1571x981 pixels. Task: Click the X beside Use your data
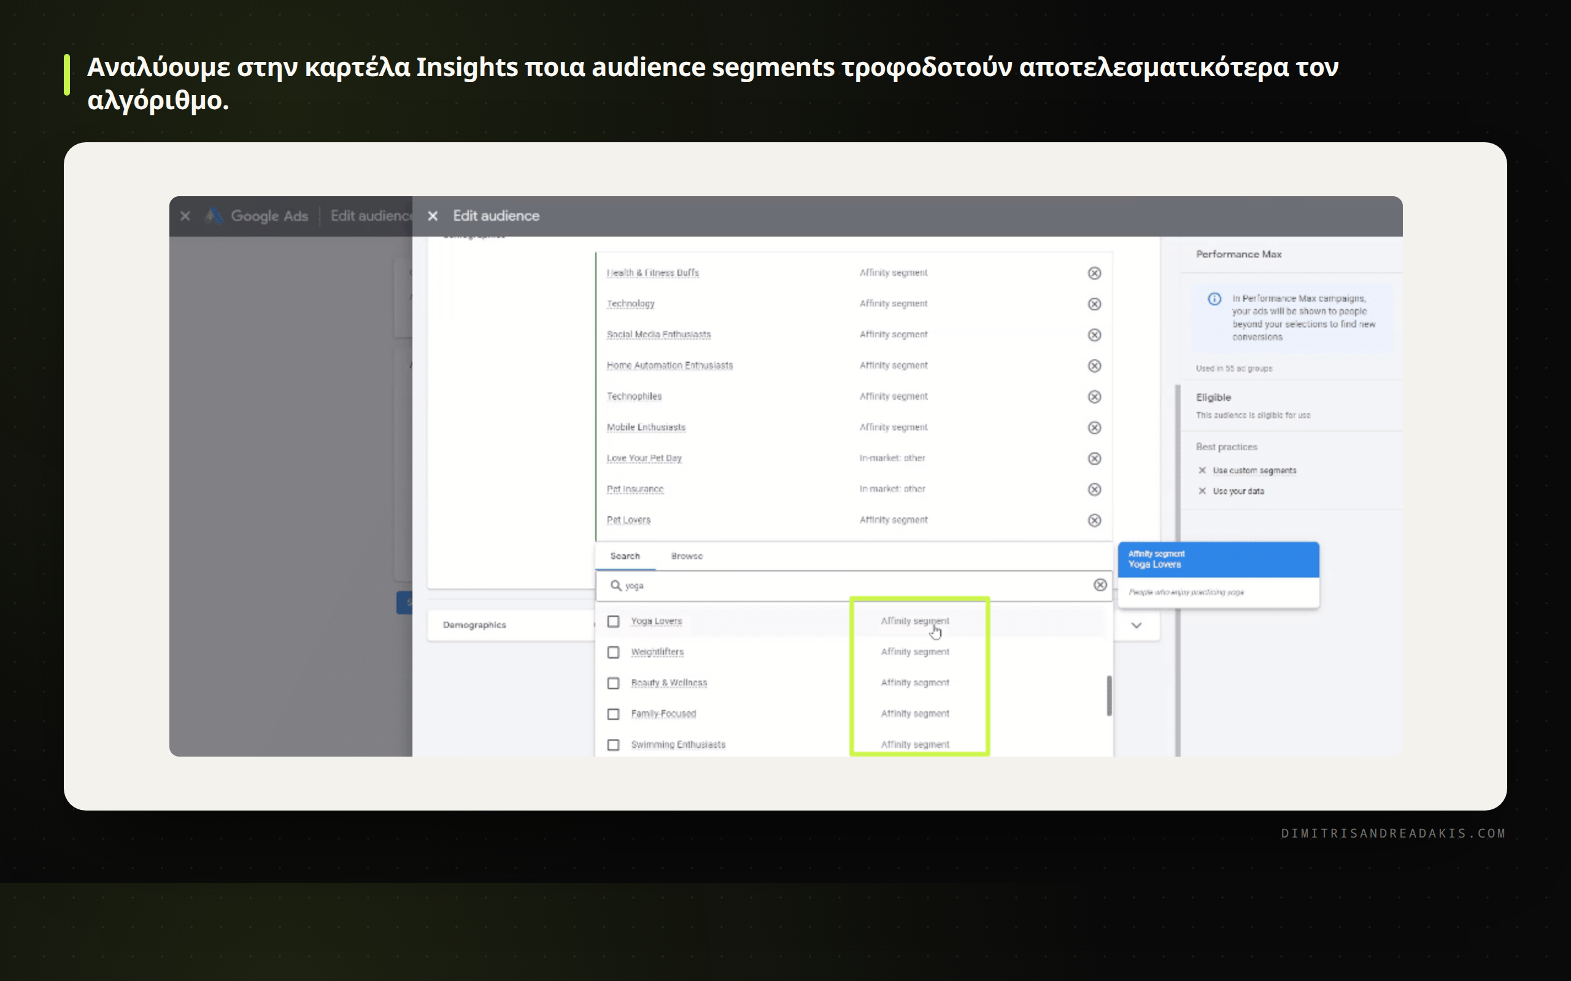click(1202, 491)
